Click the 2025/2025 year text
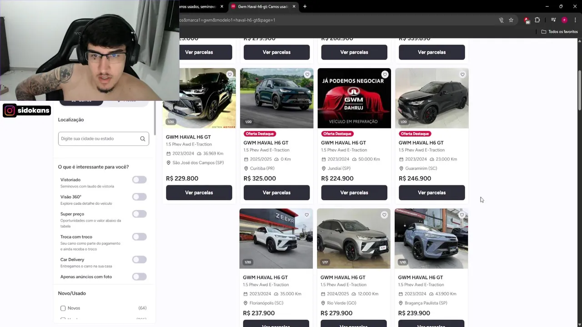This screenshot has height=327, width=582. click(x=261, y=159)
